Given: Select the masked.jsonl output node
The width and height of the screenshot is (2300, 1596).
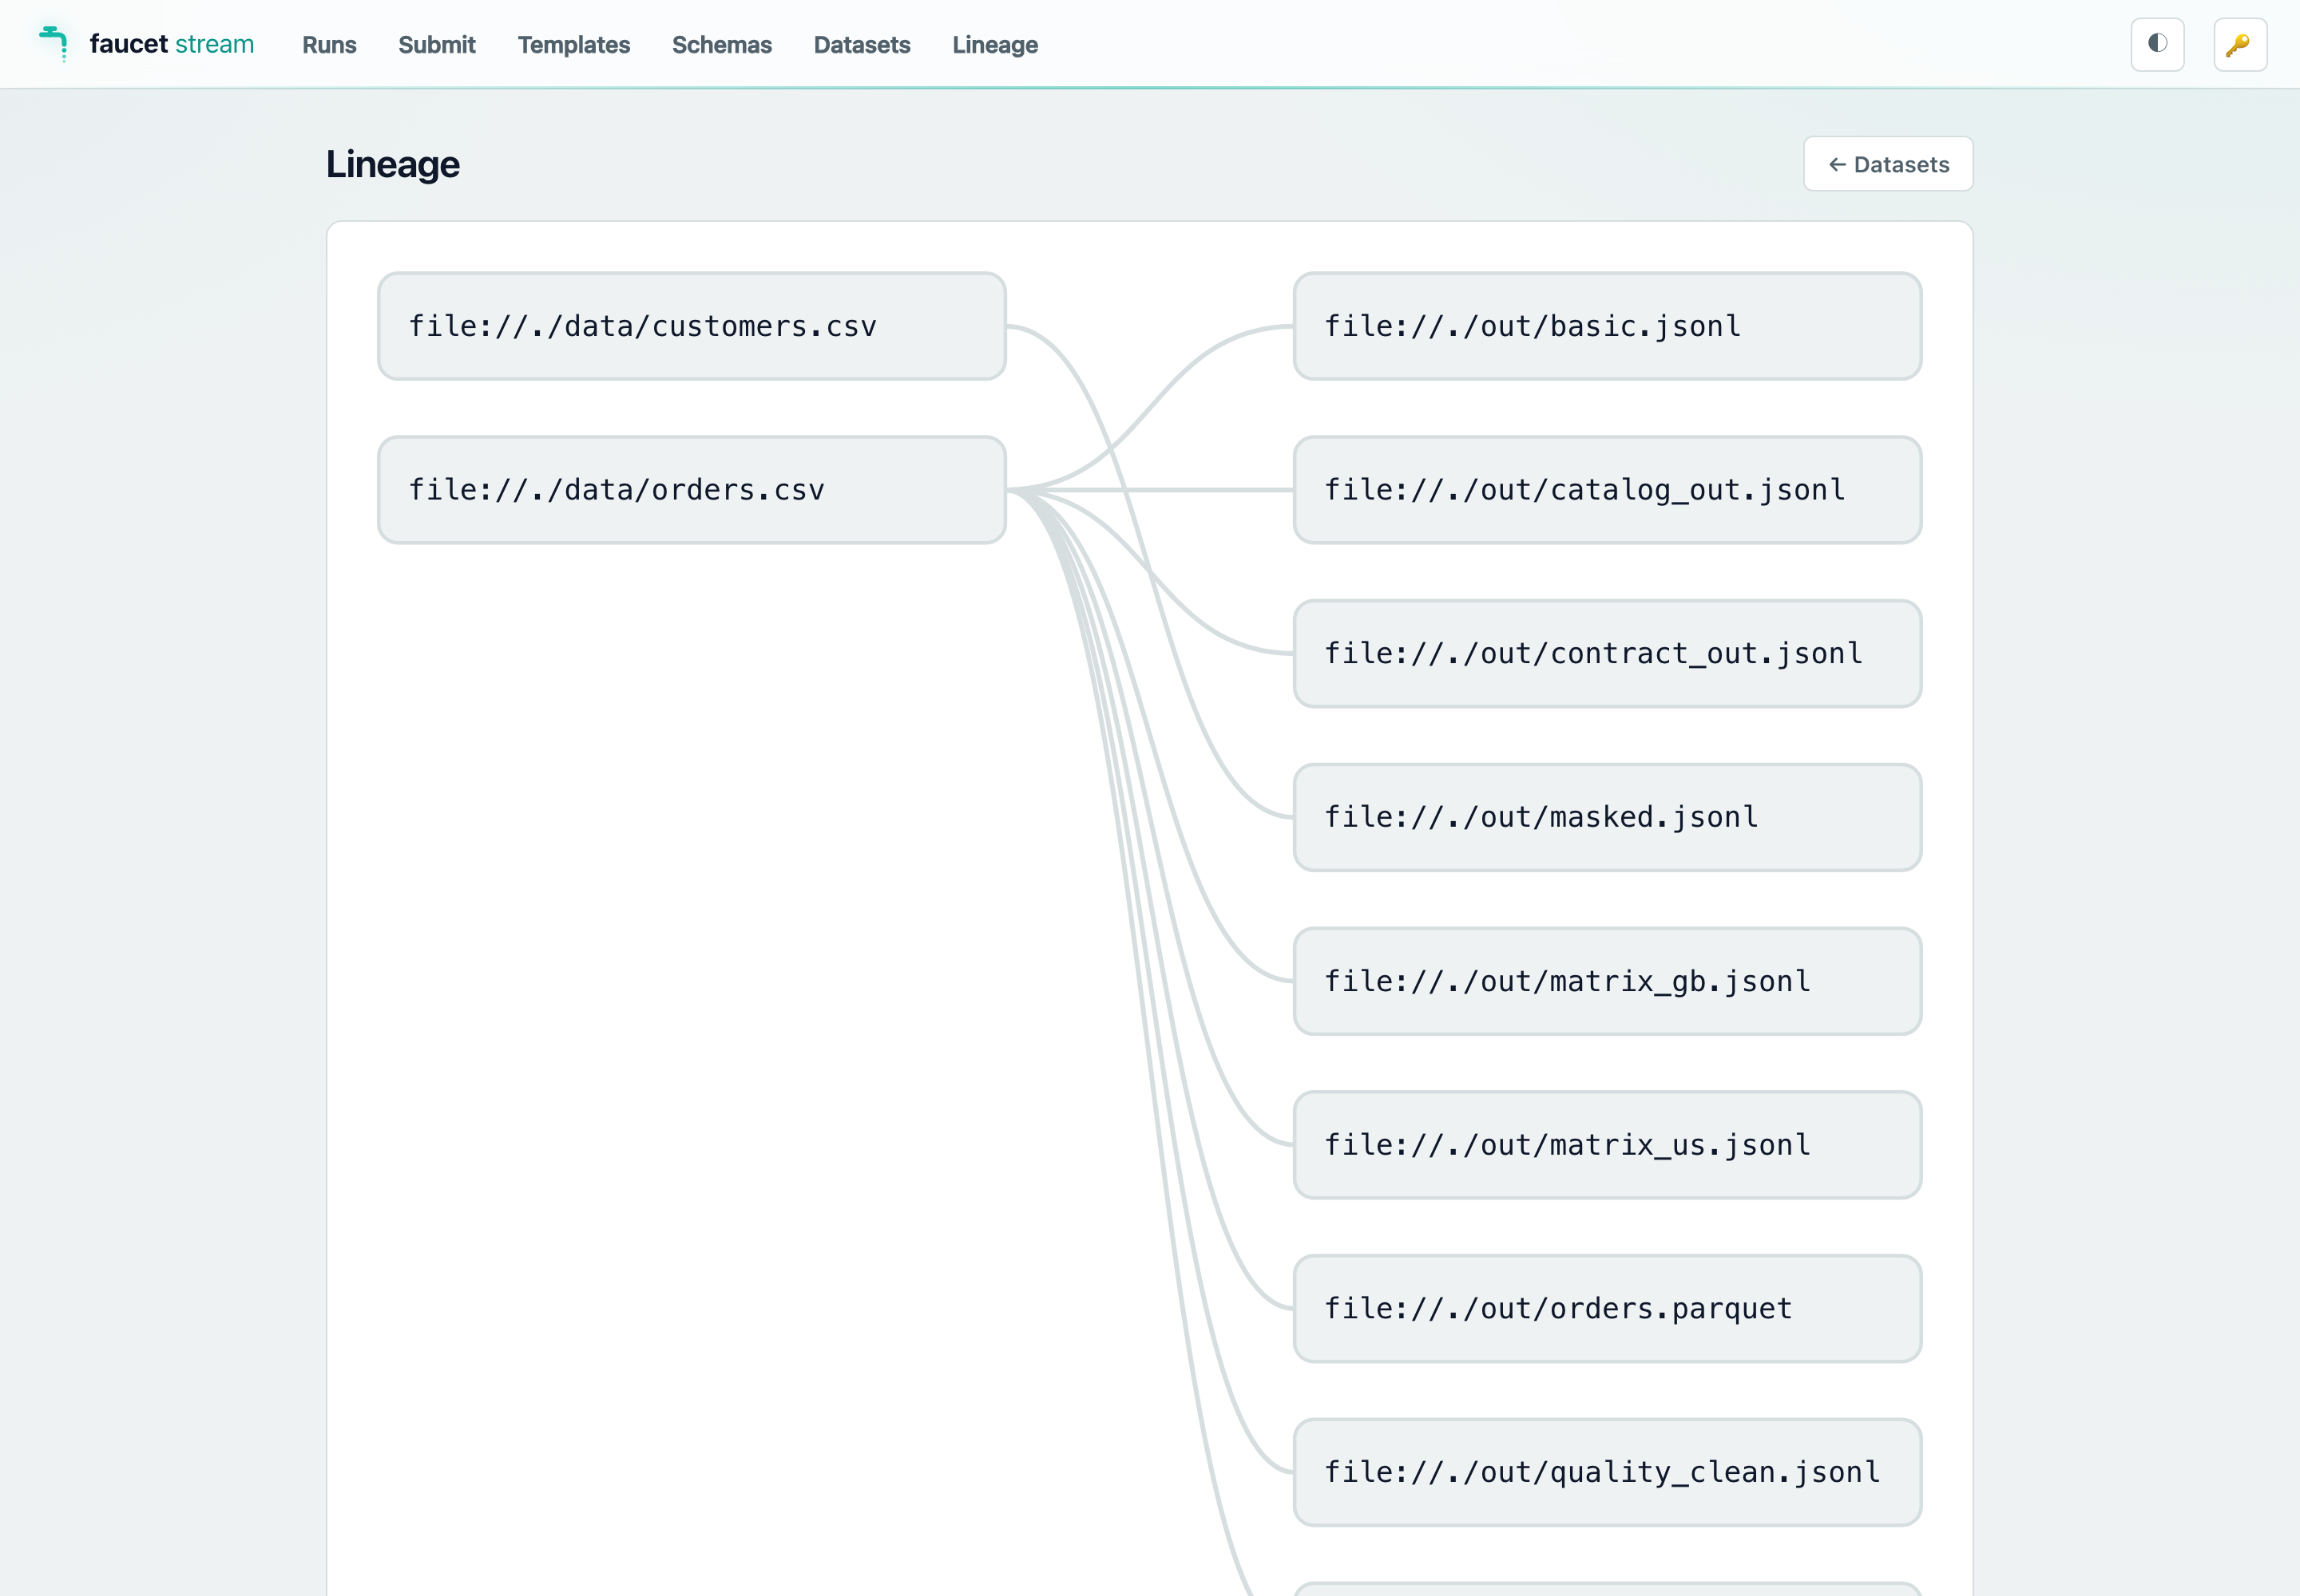Looking at the screenshot, I should click(1608, 817).
